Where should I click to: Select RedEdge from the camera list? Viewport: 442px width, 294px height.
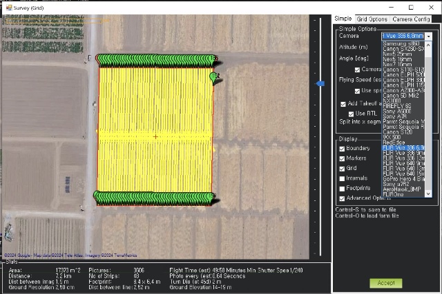(393, 142)
